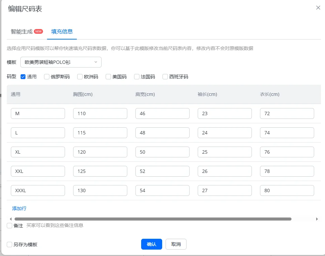Viewport: 325px width, 256px height.
Task: Select the 西班牙码 checkbox
Action: [165, 77]
